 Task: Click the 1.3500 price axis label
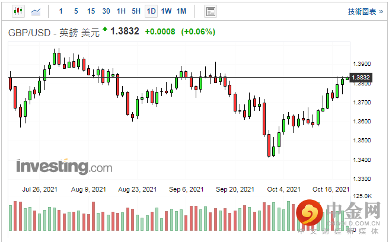(362, 141)
